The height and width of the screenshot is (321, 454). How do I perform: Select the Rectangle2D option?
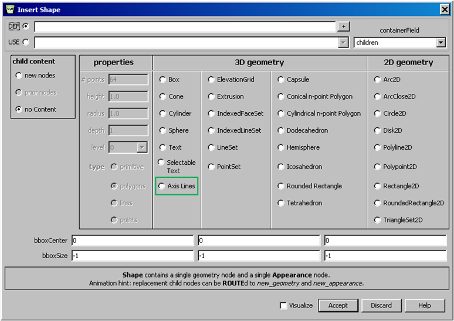click(378, 186)
